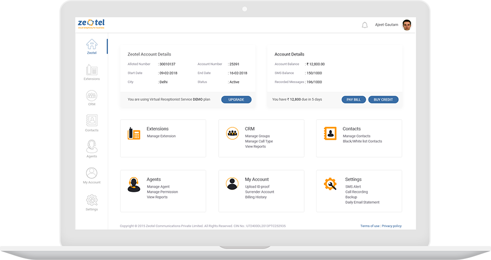Click Ajeet Gautam profile avatar

[x=407, y=25]
